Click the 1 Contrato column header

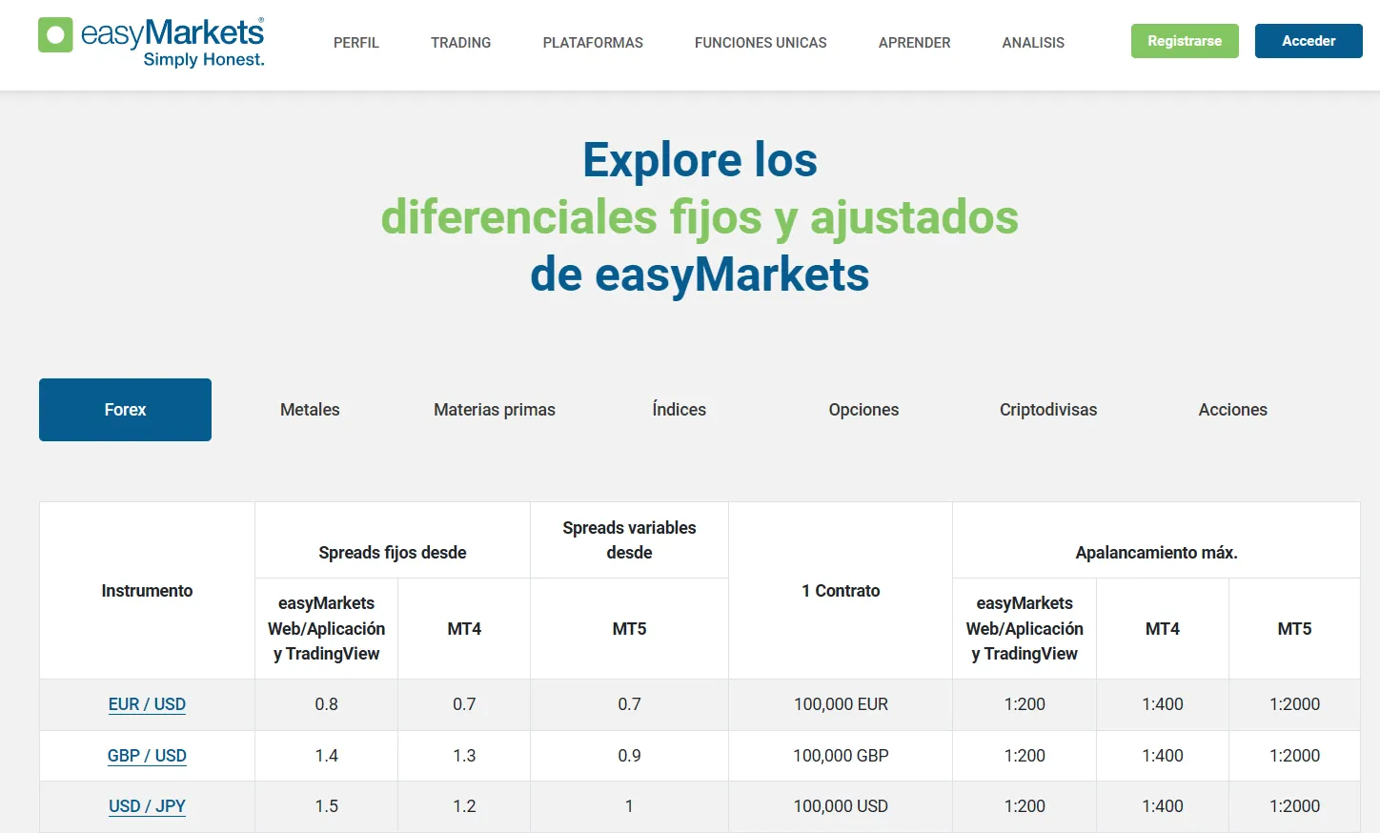841,591
